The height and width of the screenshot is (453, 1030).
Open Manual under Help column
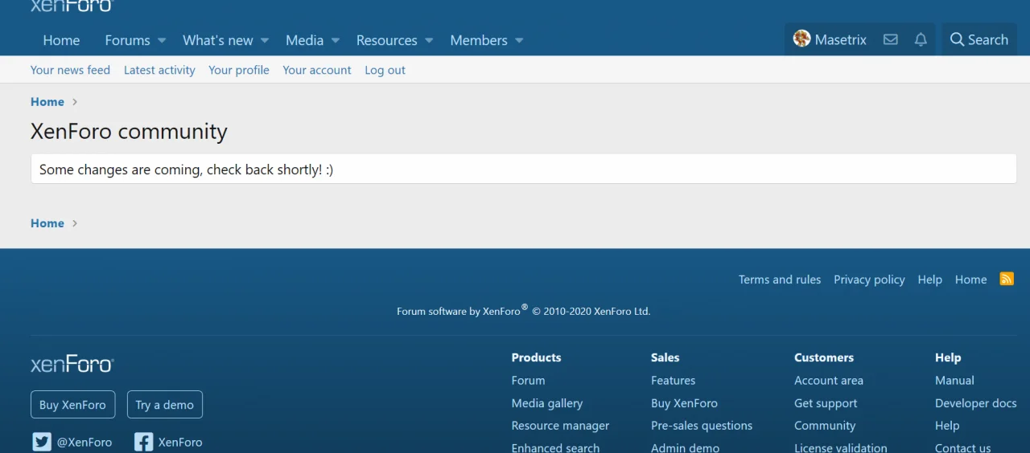[x=954, y=381]
